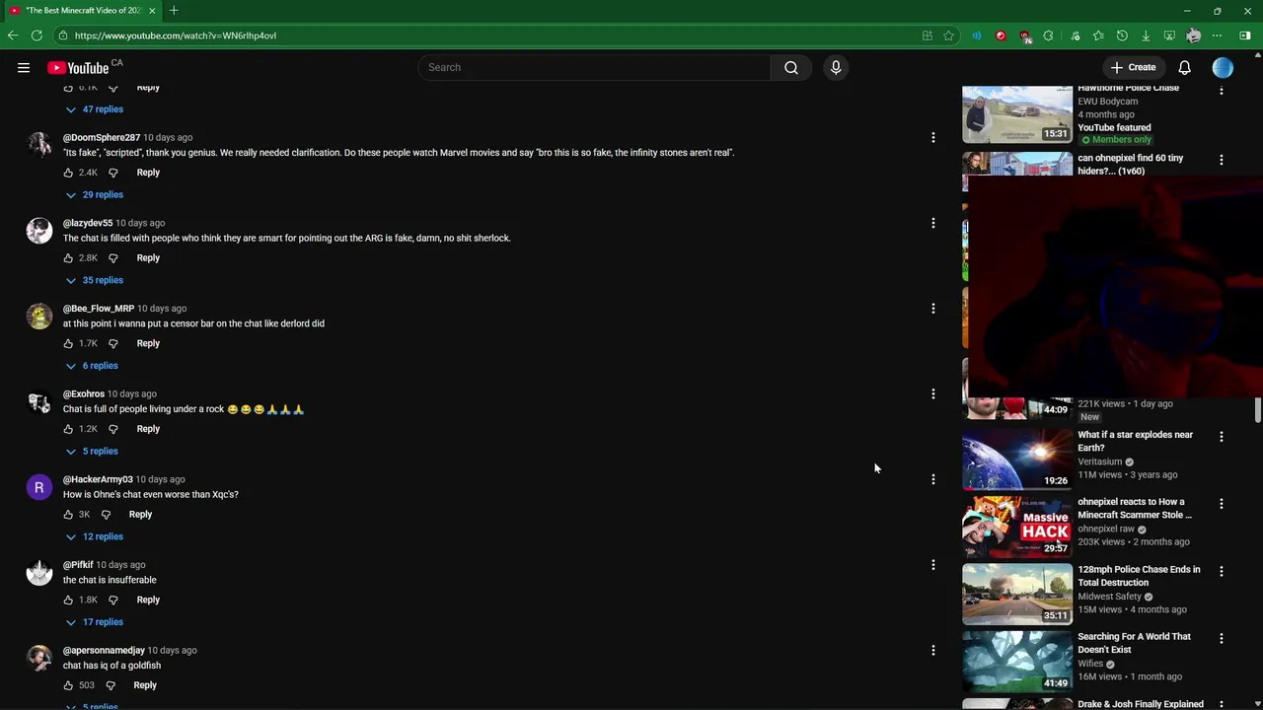The height and width of the screenshot is (710, 1263).
Task: Open the YouTube hamburger guide menu
Action: 24,67
